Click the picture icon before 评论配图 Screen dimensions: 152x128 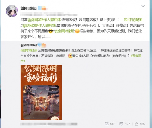click(126, 20)
